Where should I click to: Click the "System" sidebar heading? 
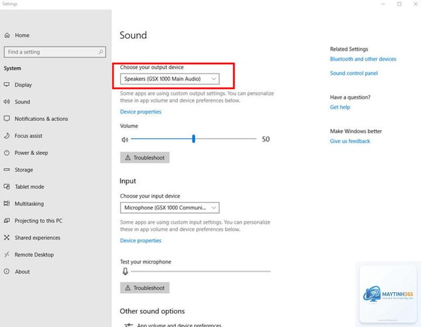(12, 68)
